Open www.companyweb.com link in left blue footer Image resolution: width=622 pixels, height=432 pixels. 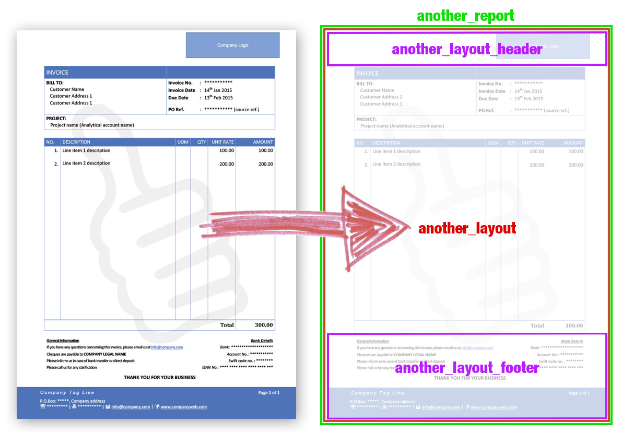point(183,407)
